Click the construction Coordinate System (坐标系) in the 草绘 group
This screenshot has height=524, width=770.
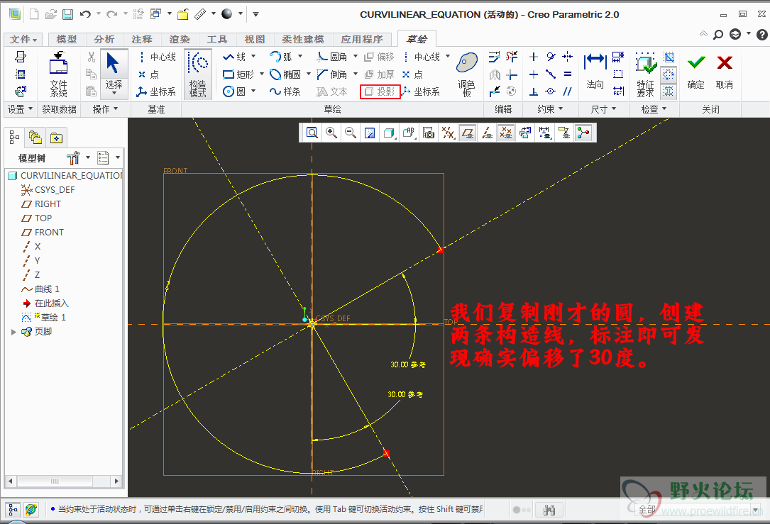(421, 91)
